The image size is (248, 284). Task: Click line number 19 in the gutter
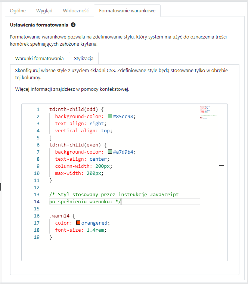click(x=37, y=237)
